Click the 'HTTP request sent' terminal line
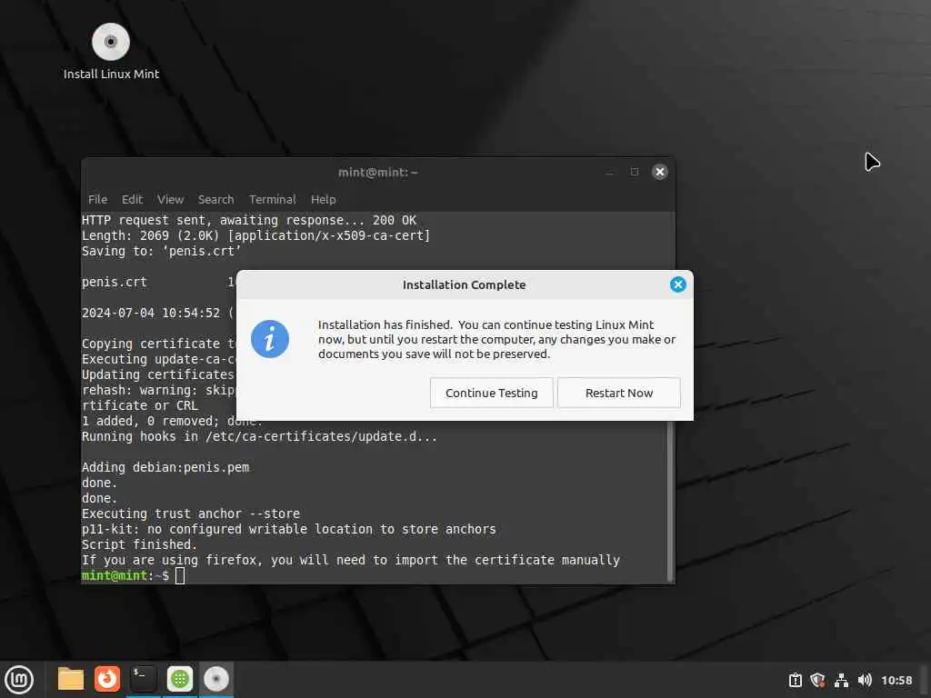 tap(249, 220)
